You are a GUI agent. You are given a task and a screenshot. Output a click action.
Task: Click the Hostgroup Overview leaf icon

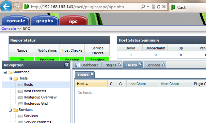[x=20, y=97]
